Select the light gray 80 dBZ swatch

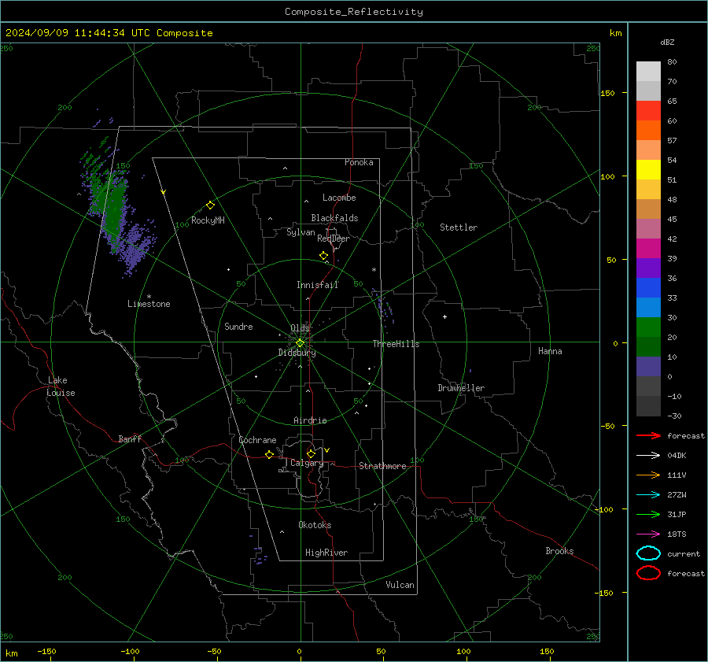[648, 71]
